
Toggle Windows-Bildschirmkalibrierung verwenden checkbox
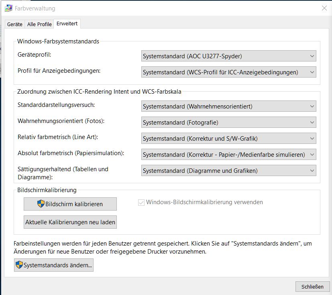tap(141, 203)
